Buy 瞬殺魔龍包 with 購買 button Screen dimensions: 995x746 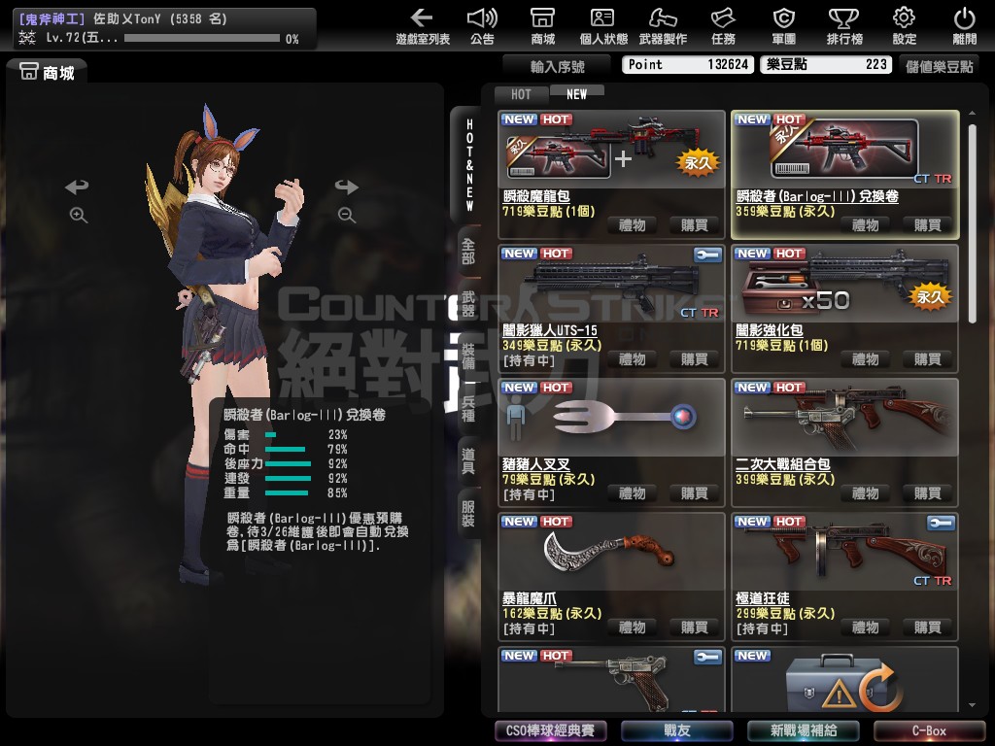click(694, 225)
